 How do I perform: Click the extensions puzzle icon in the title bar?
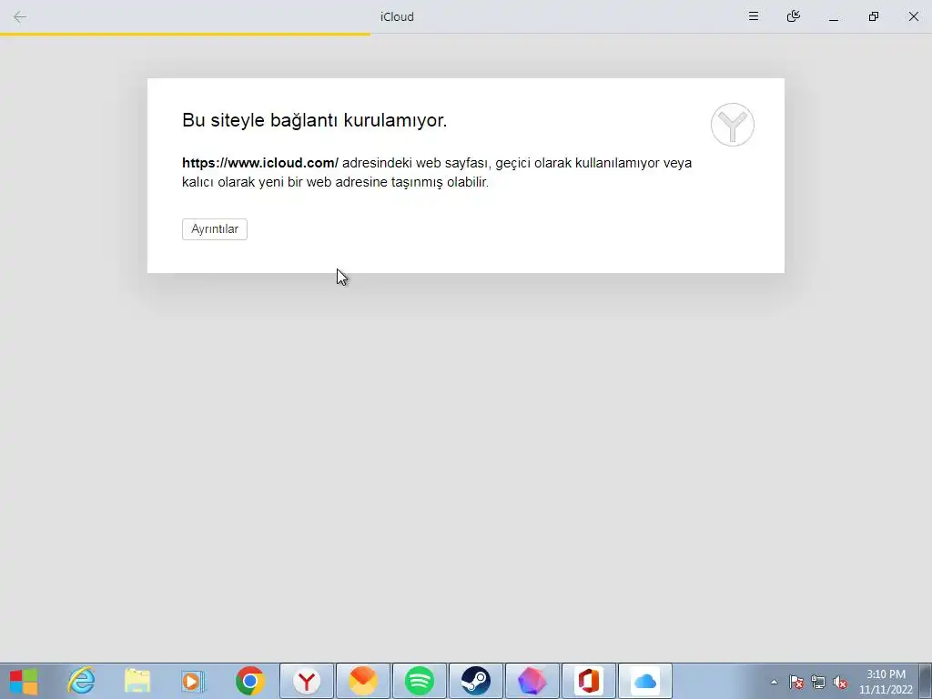point(793,16)
